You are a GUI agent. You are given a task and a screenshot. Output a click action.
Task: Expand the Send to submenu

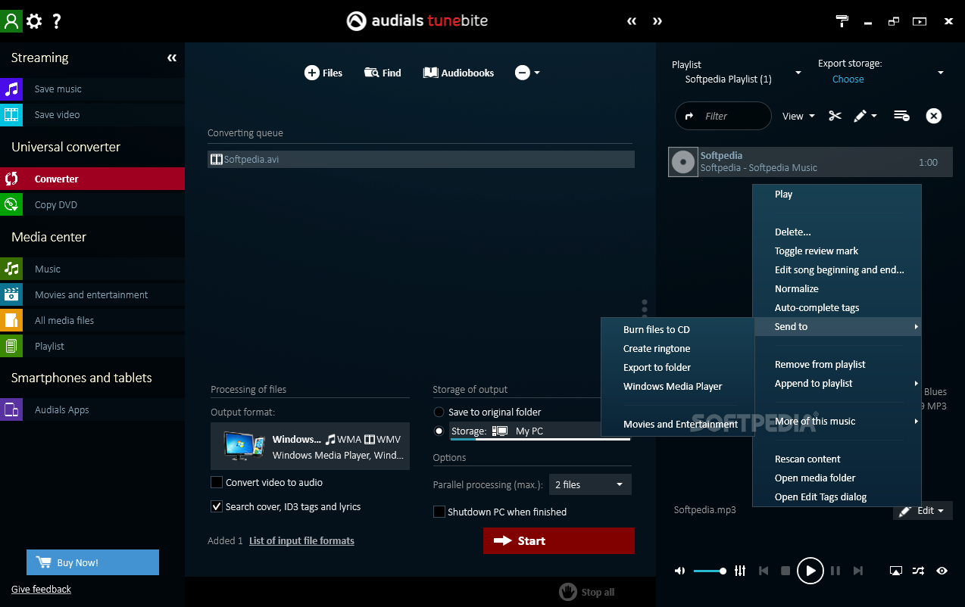(x=837, y=326)
